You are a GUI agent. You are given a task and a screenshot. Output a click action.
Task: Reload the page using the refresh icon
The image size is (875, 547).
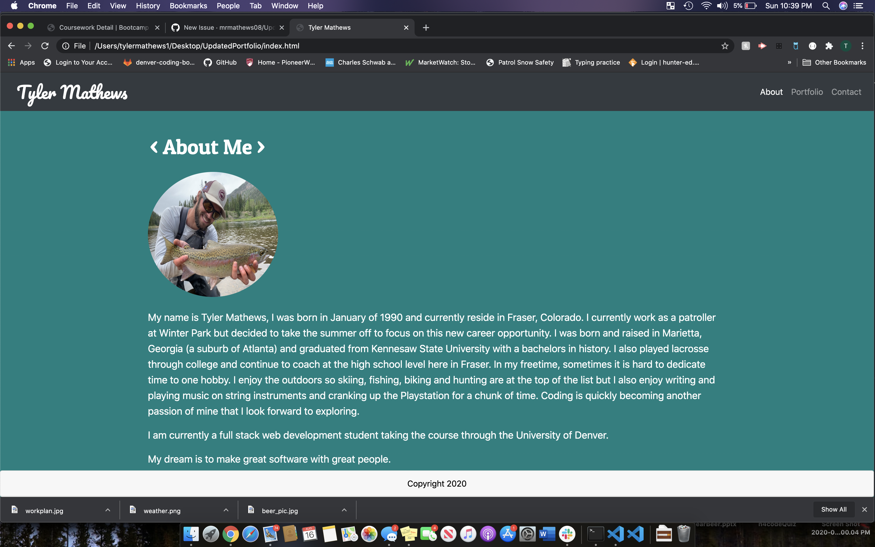(45, 46)
